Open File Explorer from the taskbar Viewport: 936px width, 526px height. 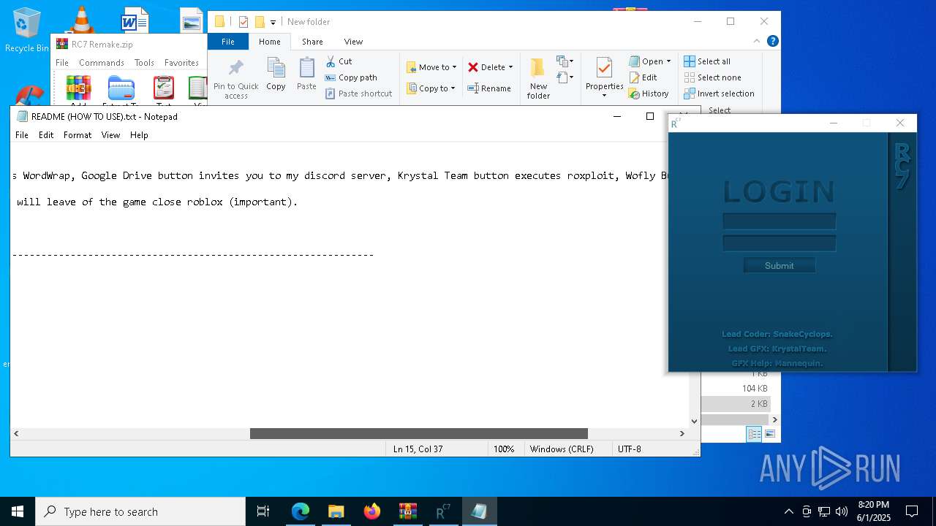coord(336,511)
